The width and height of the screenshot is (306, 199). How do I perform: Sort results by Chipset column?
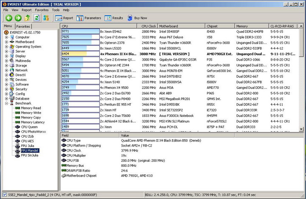[220, 26]
